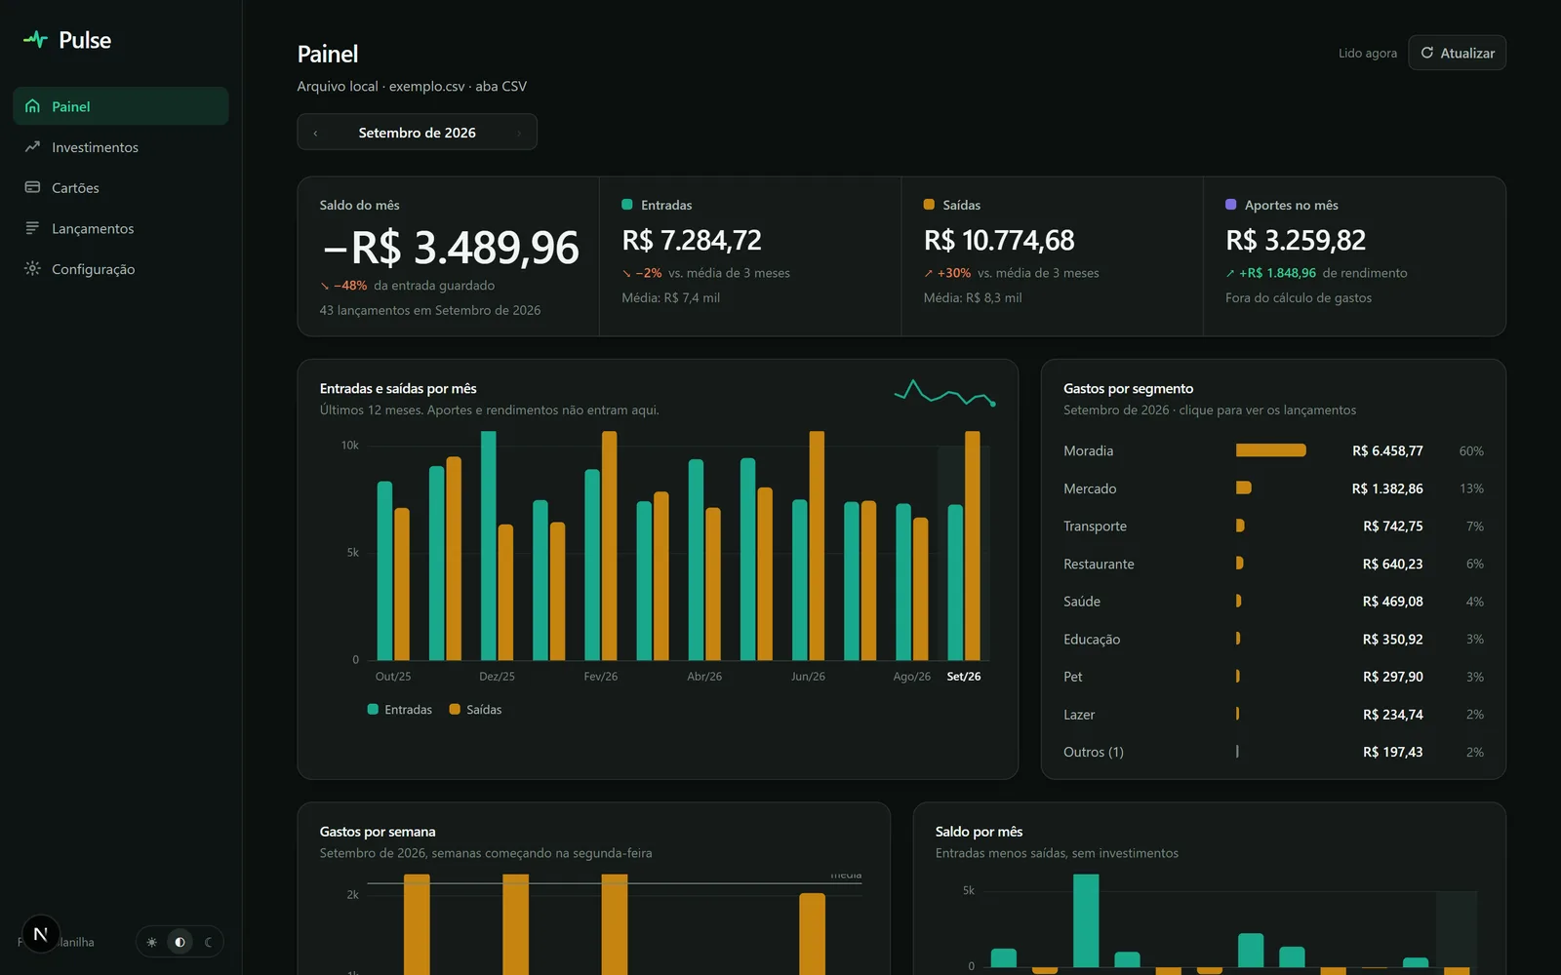Click the Entradas green color swatch
Screen dimensions: 1561x975
point(627,205)
